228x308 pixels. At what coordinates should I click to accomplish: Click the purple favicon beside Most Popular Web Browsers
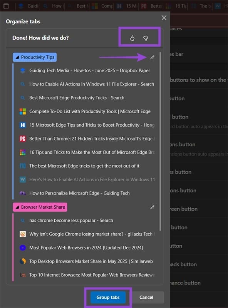click(x=23, y=248)
